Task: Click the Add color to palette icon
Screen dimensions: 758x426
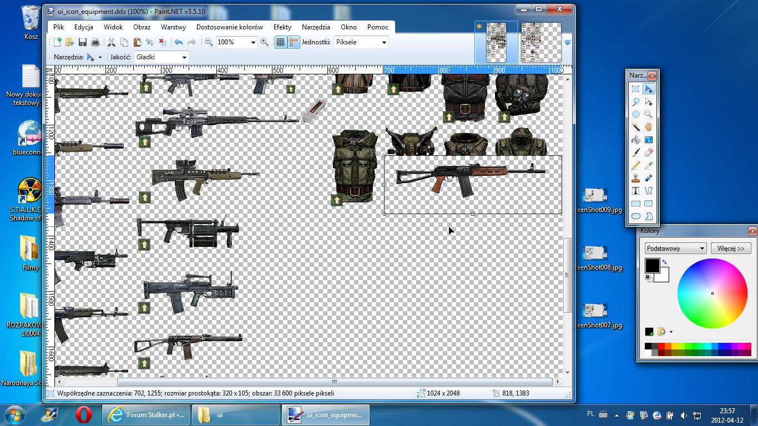Action: pyautogui.click(x=649, y=332)
